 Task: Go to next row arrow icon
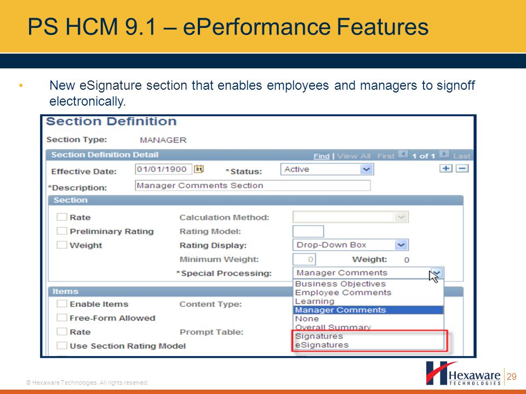(x=444, y=154)
